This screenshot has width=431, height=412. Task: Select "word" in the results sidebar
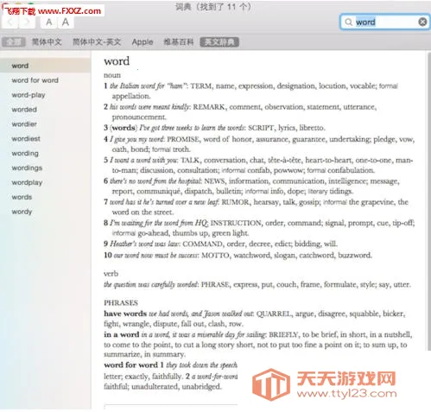pyautogui.click(x=46, y=66)
